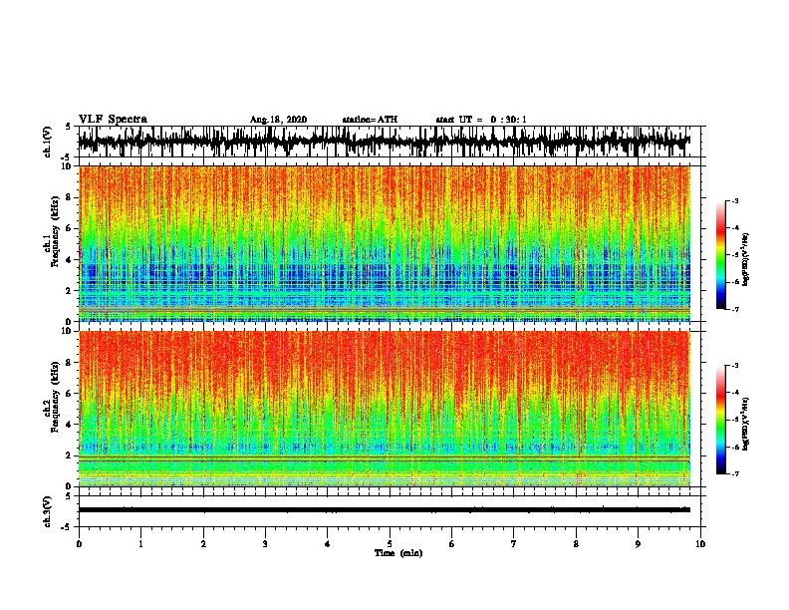This screenshot has height=610, width=789.
Task: Select the ch.2 colorbar log(PSD) unit label
Action: [746, 425]
